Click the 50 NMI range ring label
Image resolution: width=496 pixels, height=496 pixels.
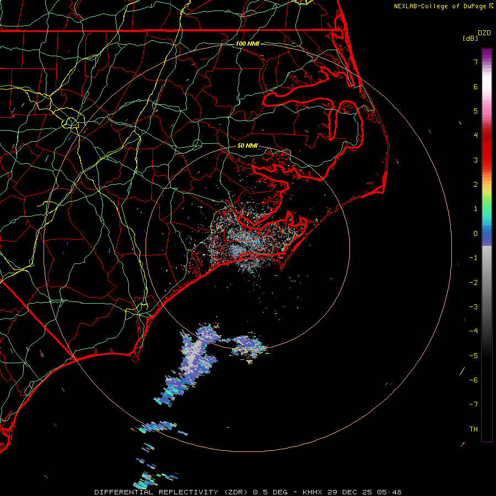coord(247,145)
